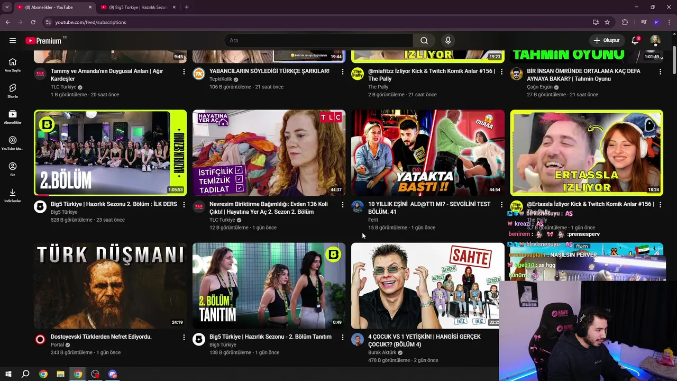
Task: Open options for SEVGİLİNİ TEST video
Action: pos(501,204)
